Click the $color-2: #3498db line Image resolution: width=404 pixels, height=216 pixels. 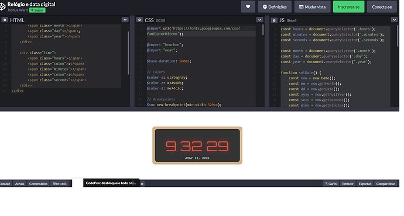click(x=165, y=83)
